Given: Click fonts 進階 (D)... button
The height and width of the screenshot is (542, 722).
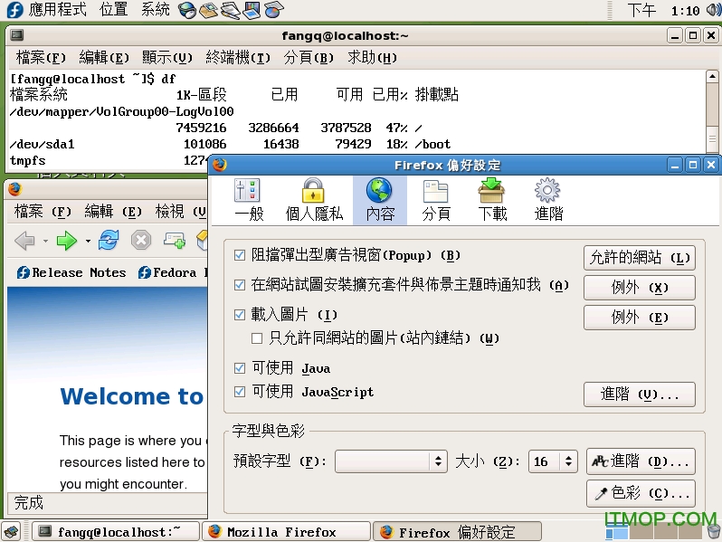Looking at the screenshot, I should point(641,461).
